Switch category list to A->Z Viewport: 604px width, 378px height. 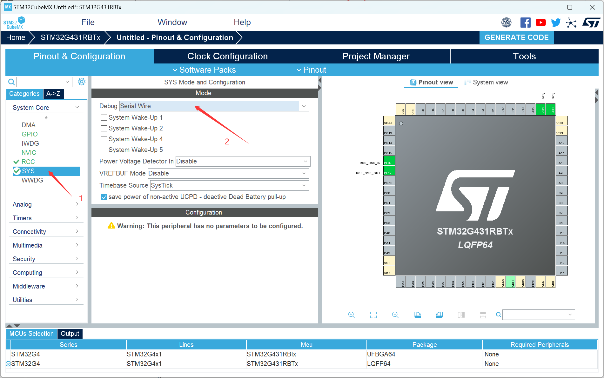pos(53,94)
